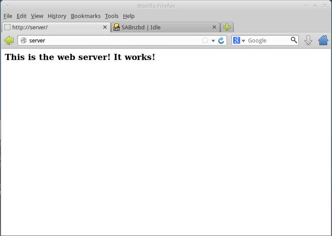
Task: Open the History menu
Action: click(57, 16)
